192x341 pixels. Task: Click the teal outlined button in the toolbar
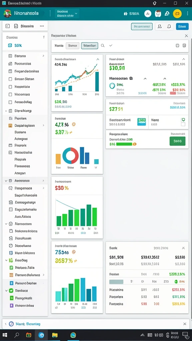pyautogui.click(x=142, y=27)
